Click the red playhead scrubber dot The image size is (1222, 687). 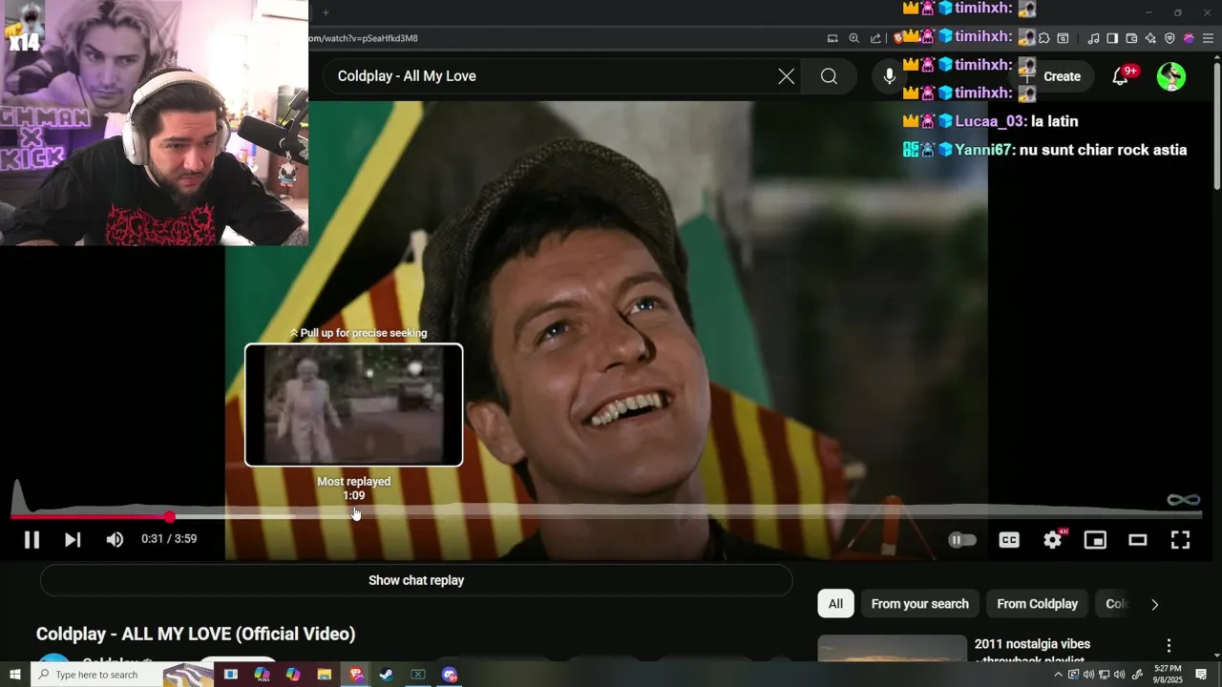coord(170,516)
